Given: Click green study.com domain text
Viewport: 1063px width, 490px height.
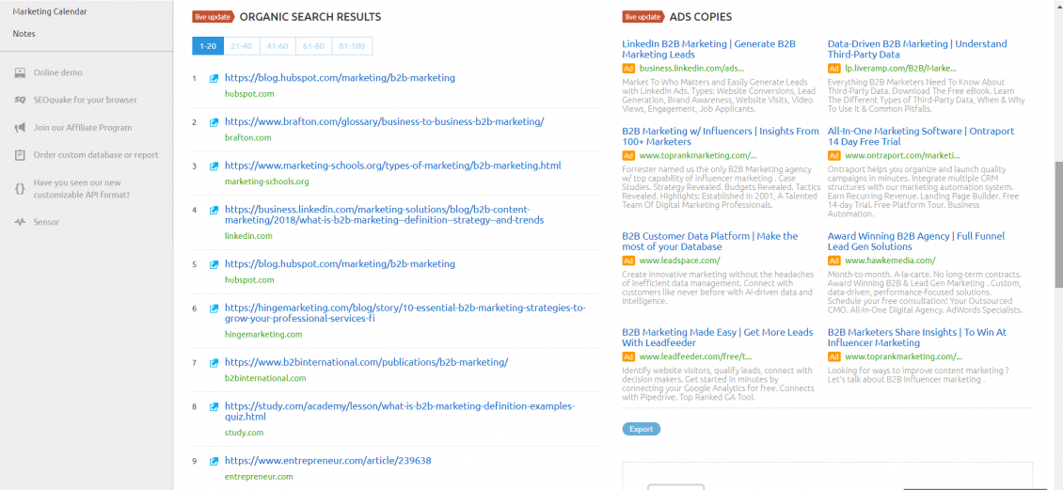Looking at the screenshot, I should [x=244, y=433].
